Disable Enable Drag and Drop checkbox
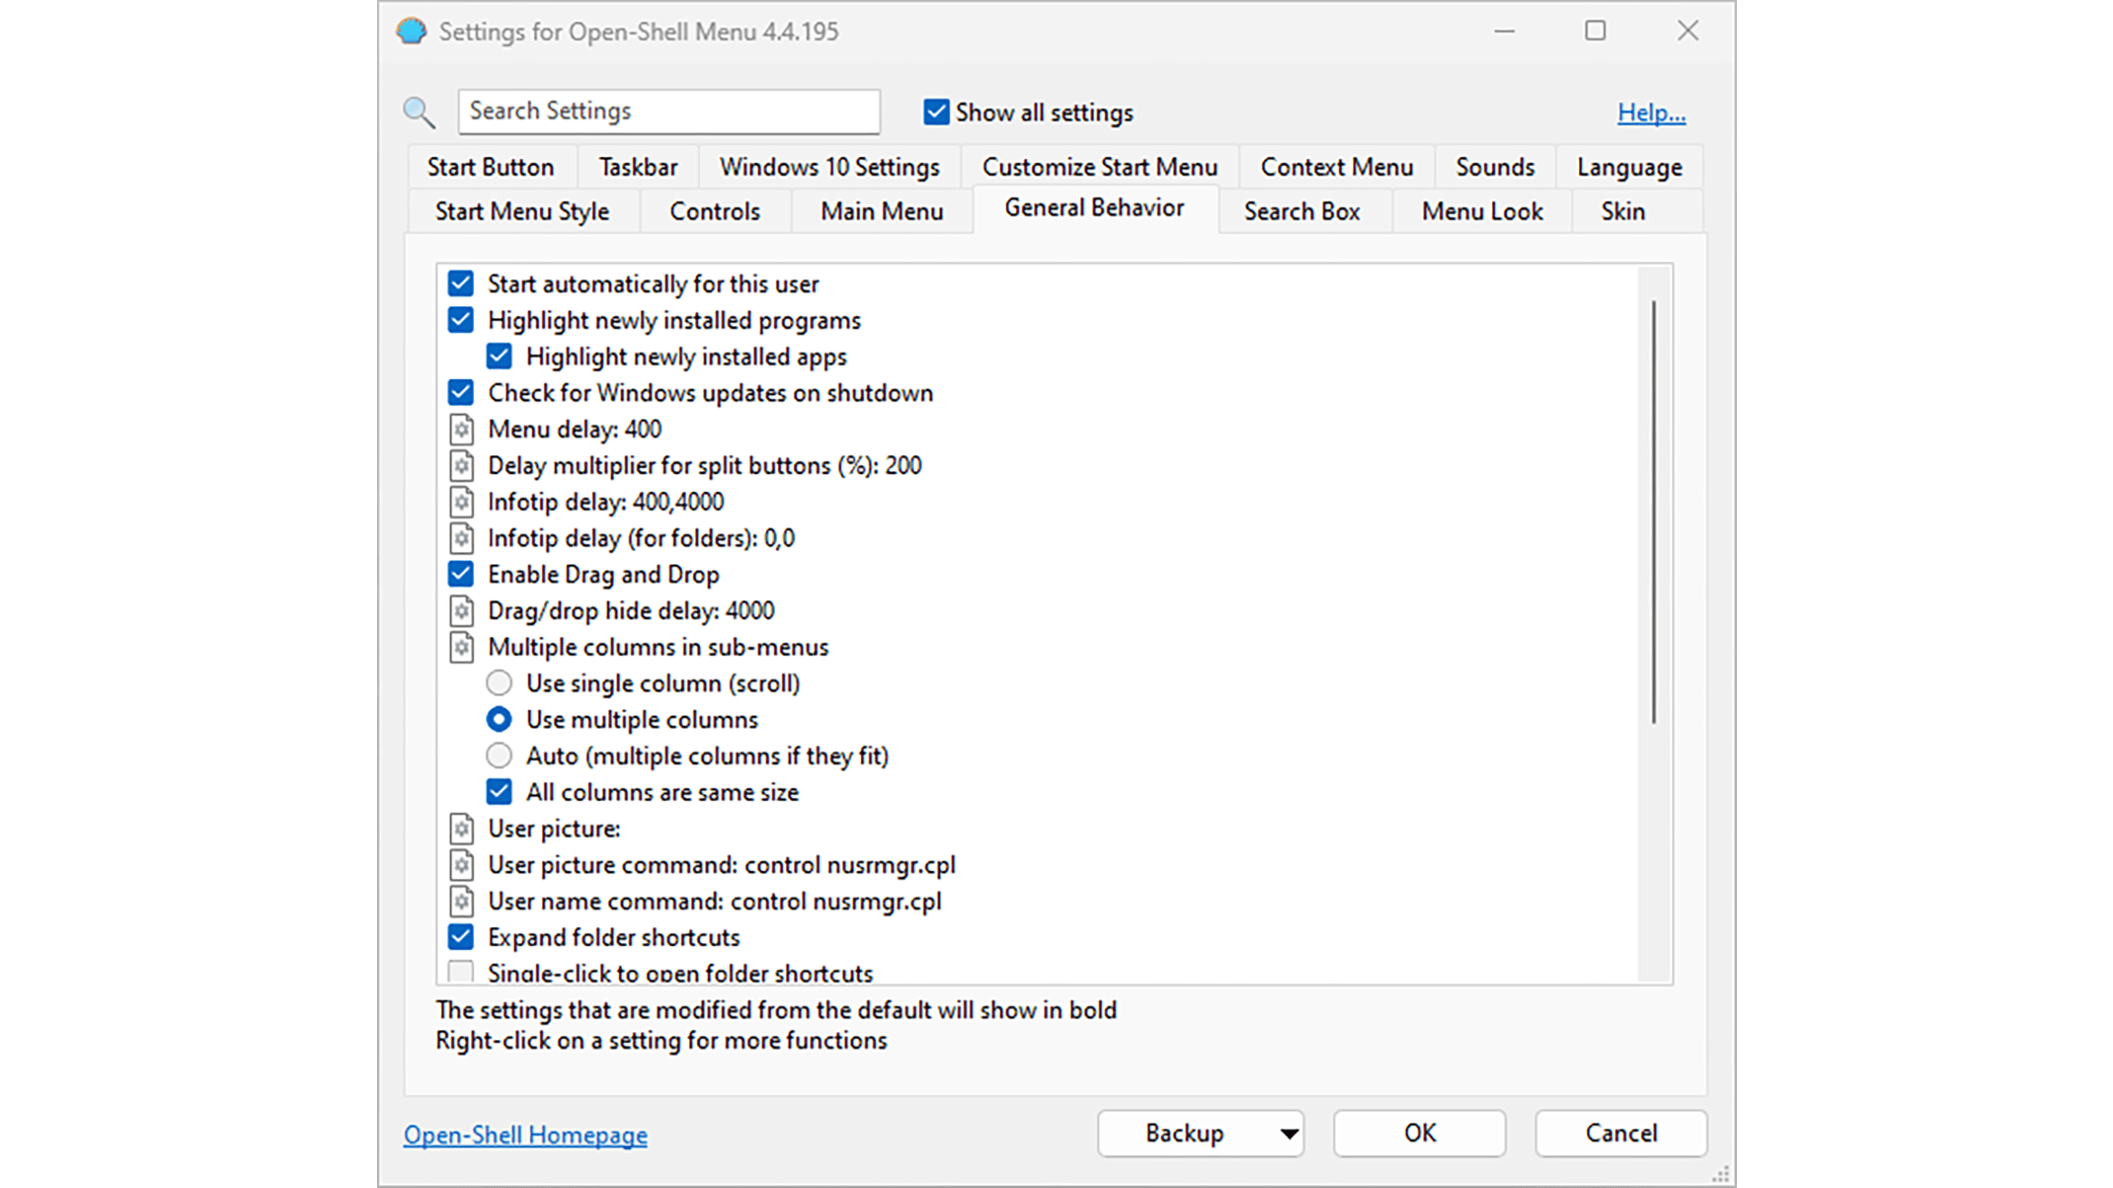The width and height of the screenshot is (2113, 1188). click(460, 575)
